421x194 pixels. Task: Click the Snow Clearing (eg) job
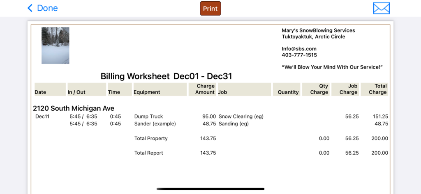click(241, 116)
